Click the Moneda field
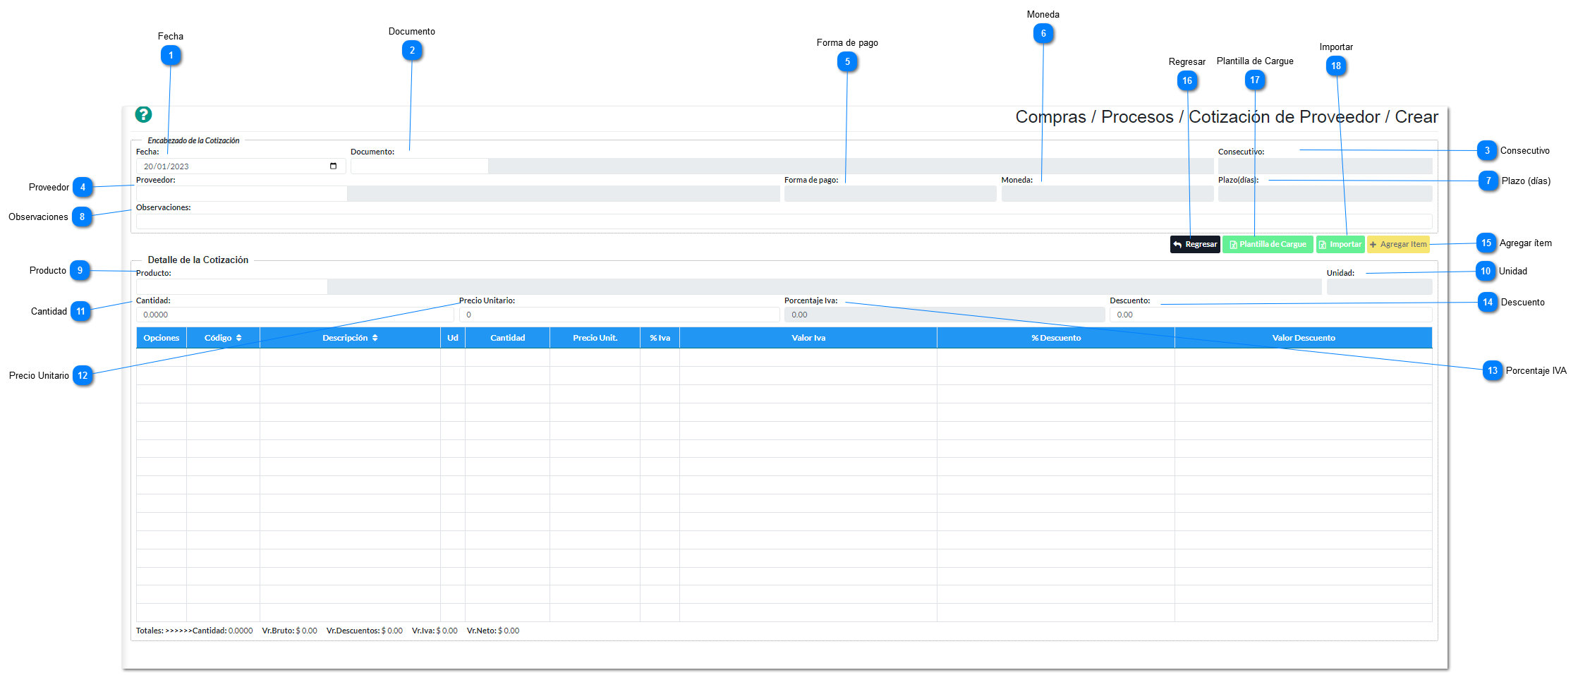The width and height of the screenshot is (1578, 675). tap(1107, 194)
